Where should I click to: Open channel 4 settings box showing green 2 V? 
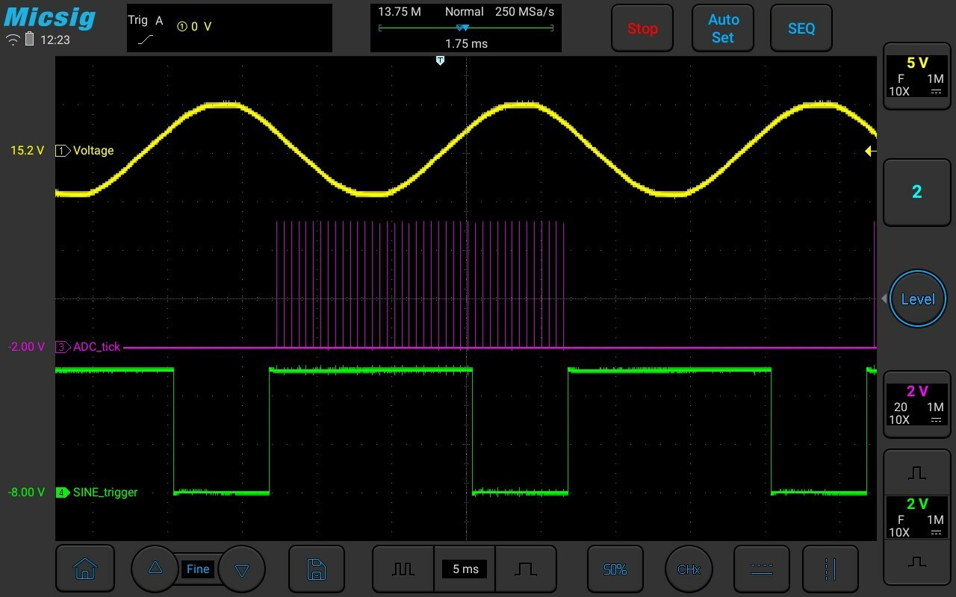click(x=917, y=517)
